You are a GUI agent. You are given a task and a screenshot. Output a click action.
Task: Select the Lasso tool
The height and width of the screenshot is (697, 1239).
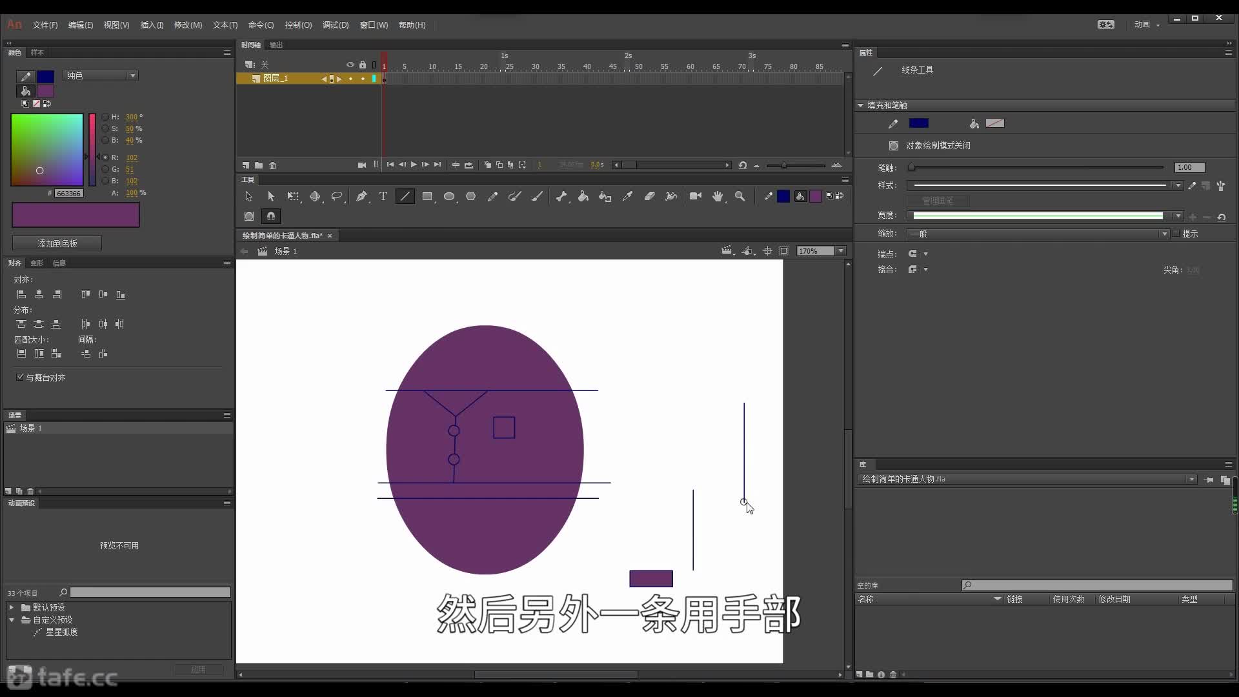click(x=337, y=196)
